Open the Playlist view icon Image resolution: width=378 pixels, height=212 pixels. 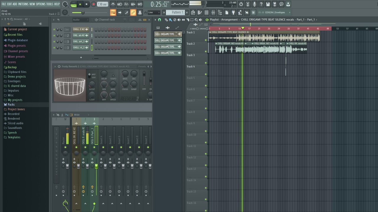tap(193, 12)
